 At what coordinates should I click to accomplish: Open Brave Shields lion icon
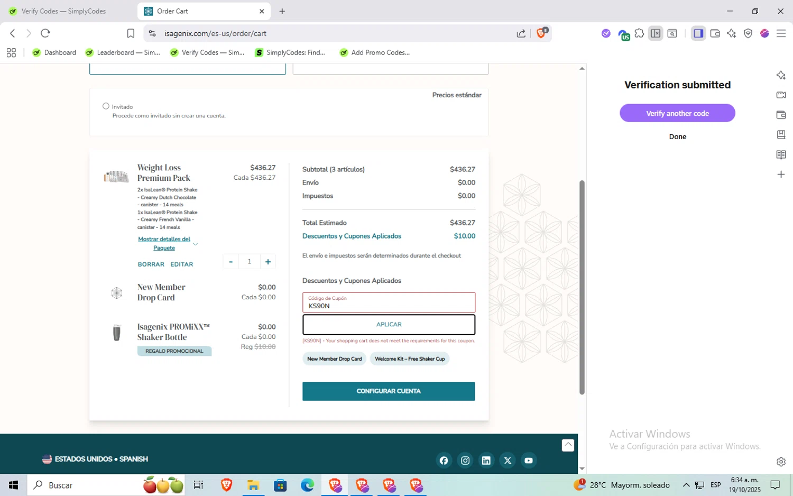(541, 33)
